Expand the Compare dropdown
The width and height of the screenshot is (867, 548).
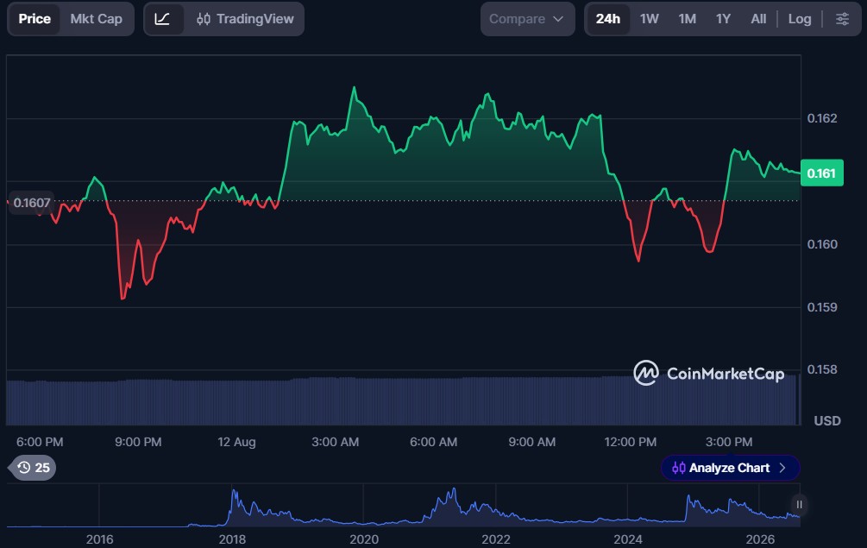click(x=527, y=19)
